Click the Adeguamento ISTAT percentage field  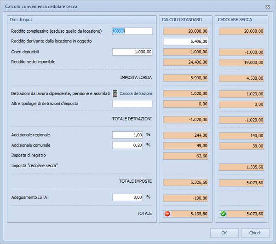click(x=127, y=198)
